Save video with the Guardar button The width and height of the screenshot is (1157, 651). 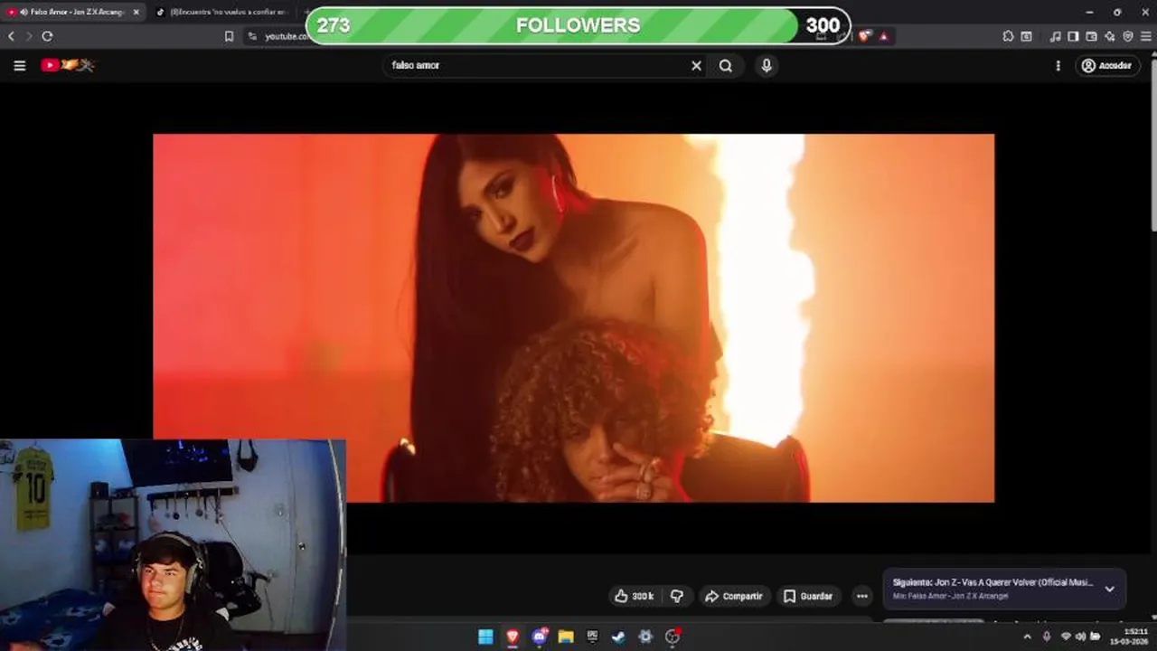tap(807, 596)
